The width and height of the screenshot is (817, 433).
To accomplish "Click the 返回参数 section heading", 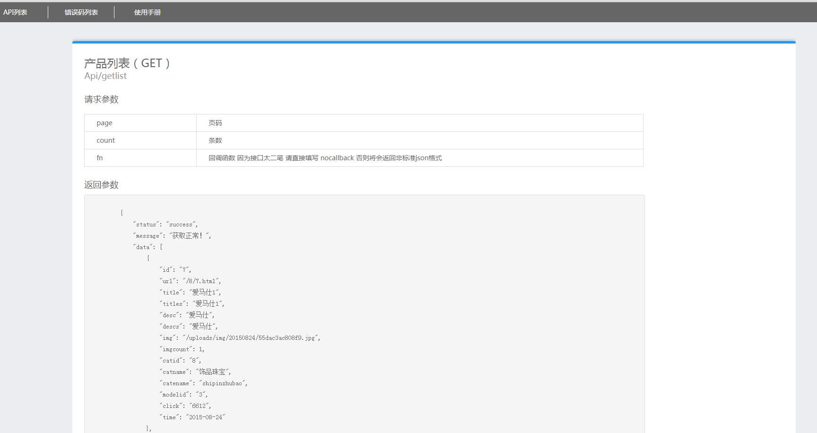I will pos(101,184).
